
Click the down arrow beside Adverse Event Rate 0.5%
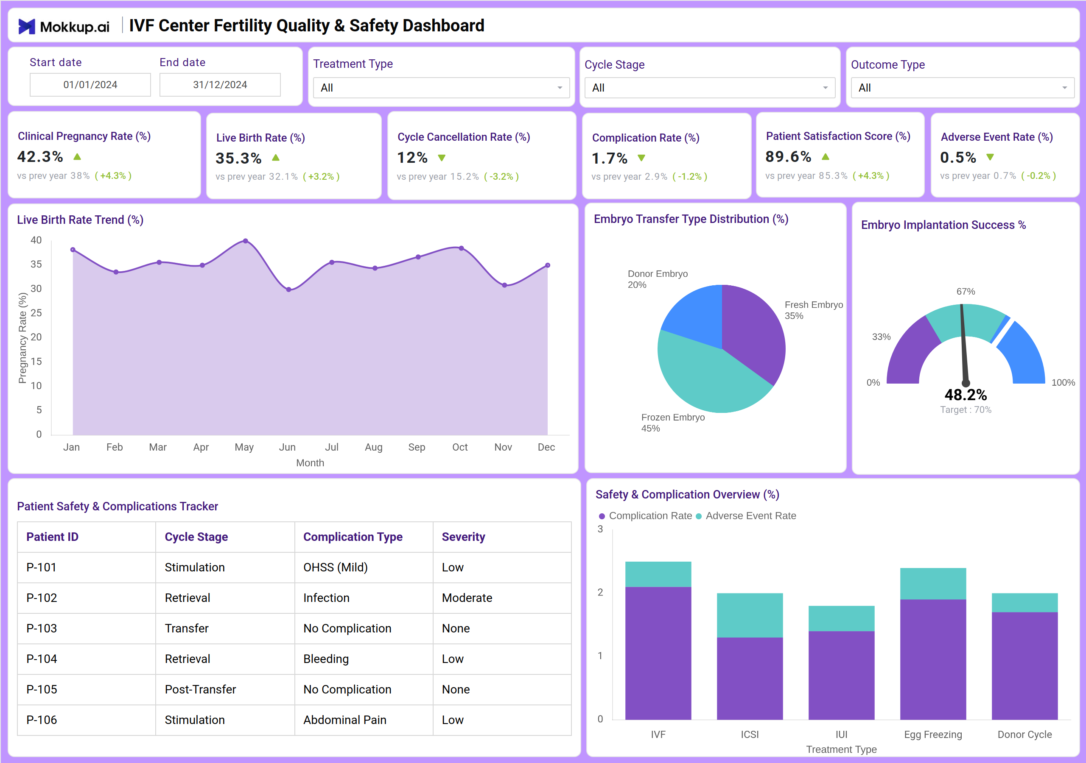pos(990,157)
